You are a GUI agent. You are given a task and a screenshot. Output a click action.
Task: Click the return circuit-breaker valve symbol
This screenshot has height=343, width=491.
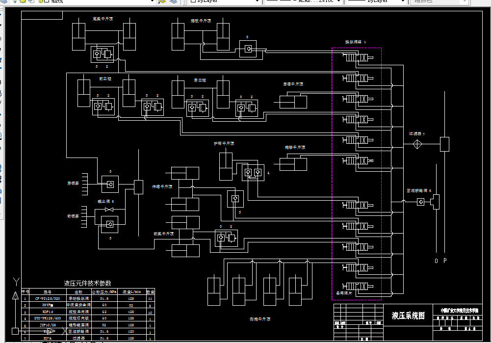click(421, 202)
